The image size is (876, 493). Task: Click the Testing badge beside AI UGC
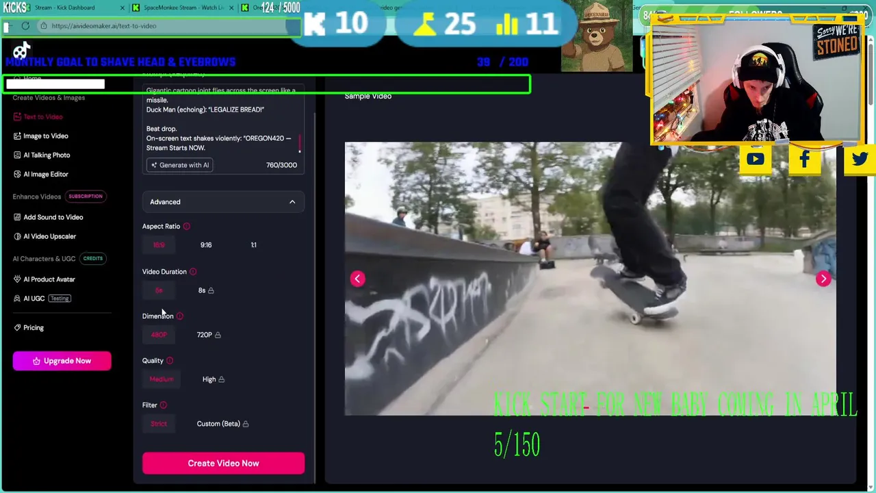(60, 299)
